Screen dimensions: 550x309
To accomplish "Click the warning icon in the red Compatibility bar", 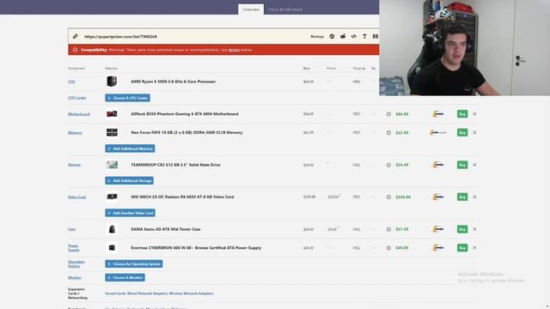I will click(x=75, y=50).
